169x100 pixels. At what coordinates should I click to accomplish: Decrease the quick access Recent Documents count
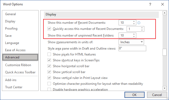(142, 30)
